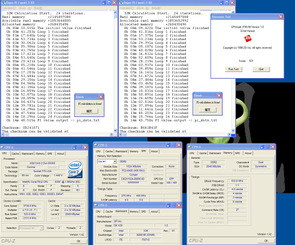
Task: Click the Command Rate 2T value
Action: point(237,210)
